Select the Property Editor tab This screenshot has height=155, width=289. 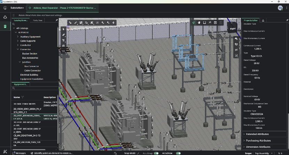click(250, 20)
